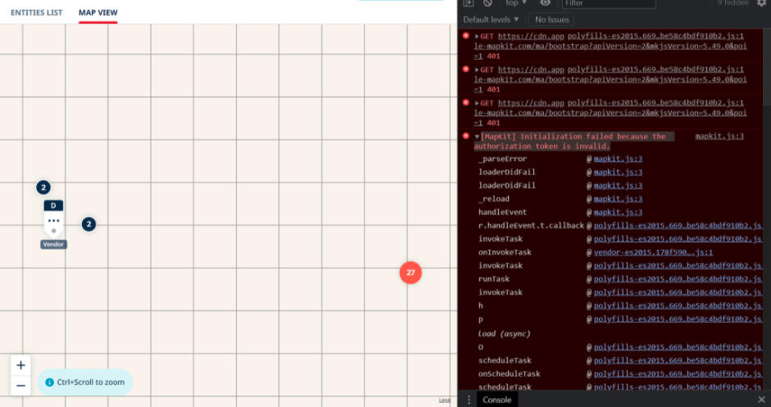This screenshot has width=771, height=407.
Task: Open the three-dots on the D map pin
Action: [x=53, y=221]
